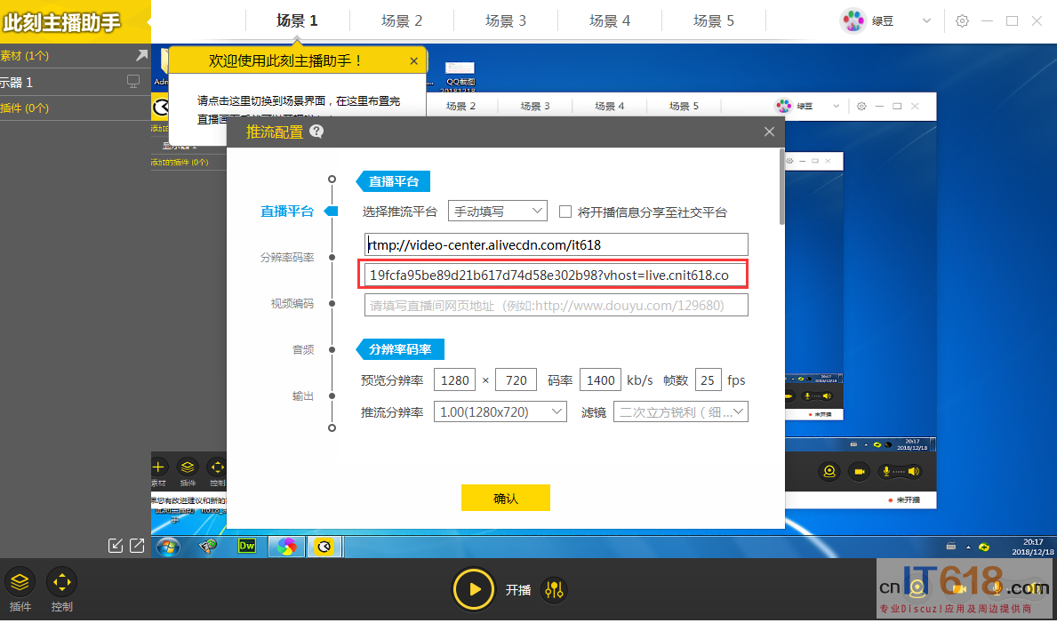Click the 控制 icon in bottom toolbar
The width and height of the screenshot is (1057, 623).
point(61,584)
